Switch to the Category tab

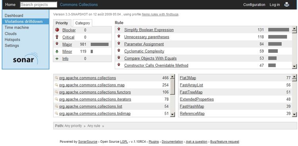click(83, 23)
